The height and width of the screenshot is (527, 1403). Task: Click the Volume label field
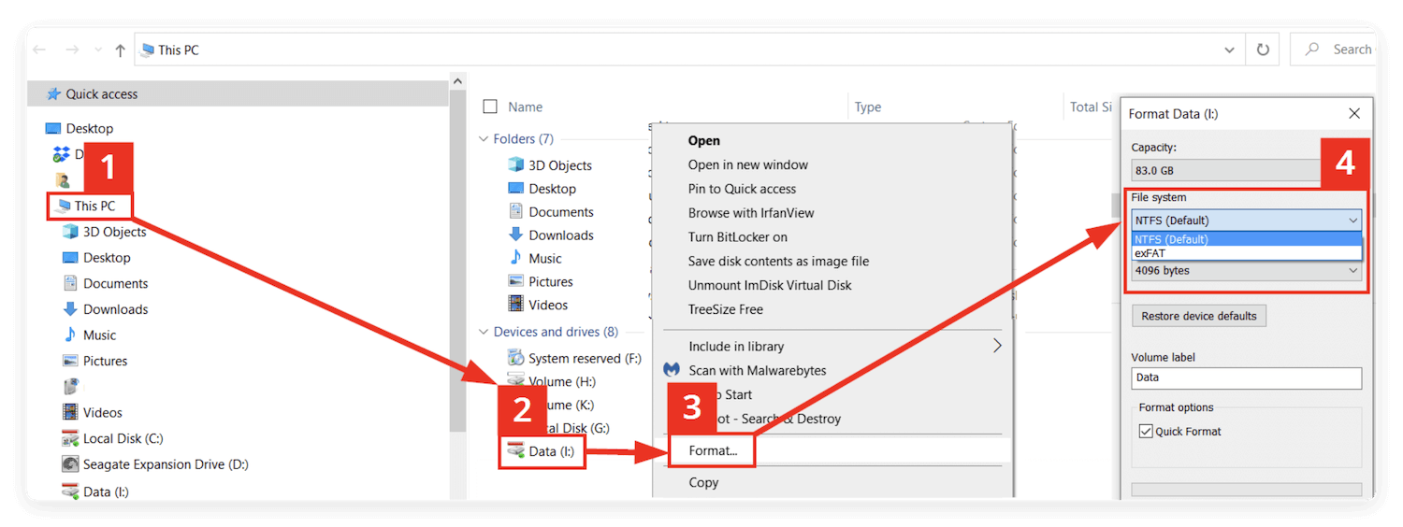tap(1246, 377)
